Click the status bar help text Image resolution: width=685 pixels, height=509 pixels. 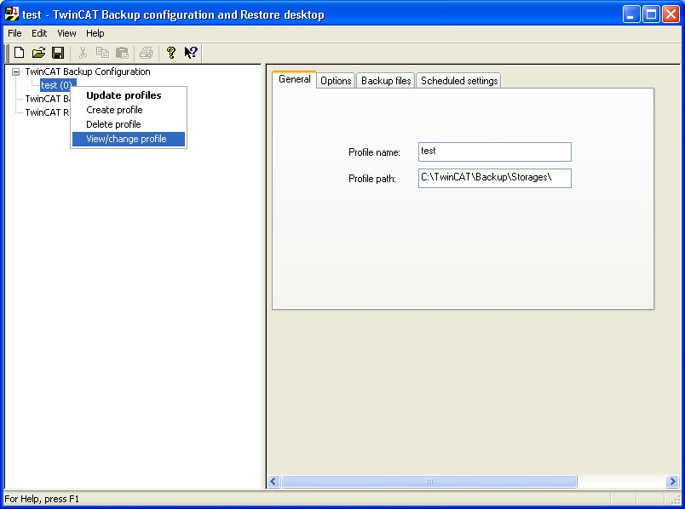tap(42, 499)
